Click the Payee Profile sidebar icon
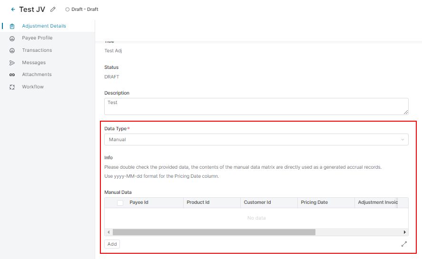This screenshot has height=259, width=422. coord(12,38)
